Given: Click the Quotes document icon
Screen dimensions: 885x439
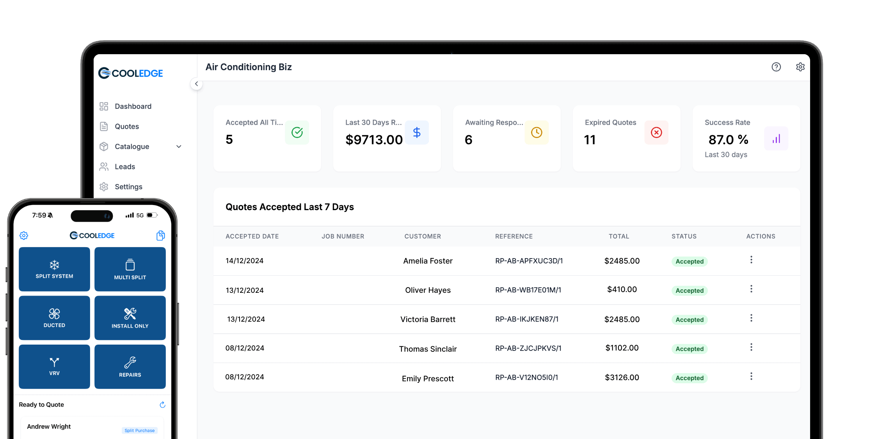Looking at the screenshot, I should click(104, 126).
